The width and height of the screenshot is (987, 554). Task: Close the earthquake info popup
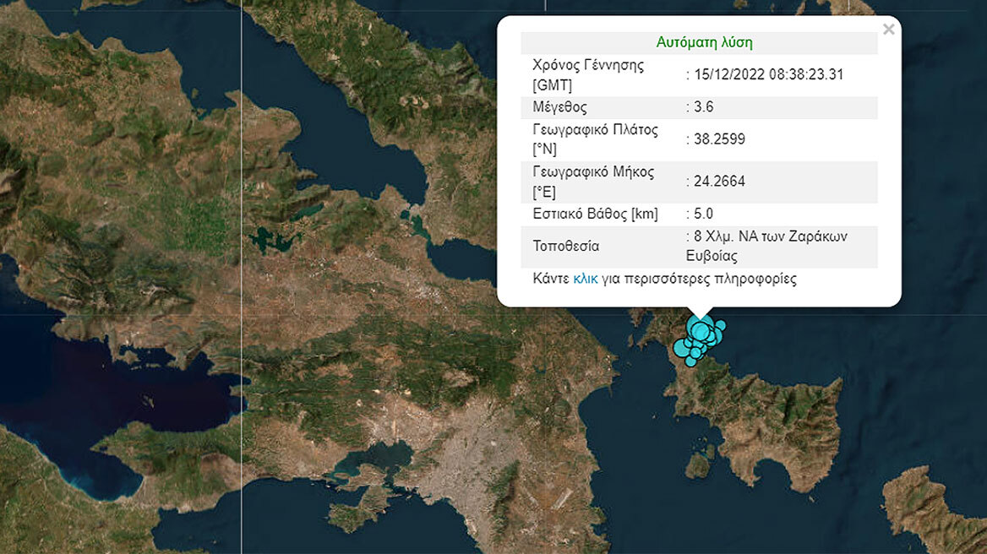(888, 30)
